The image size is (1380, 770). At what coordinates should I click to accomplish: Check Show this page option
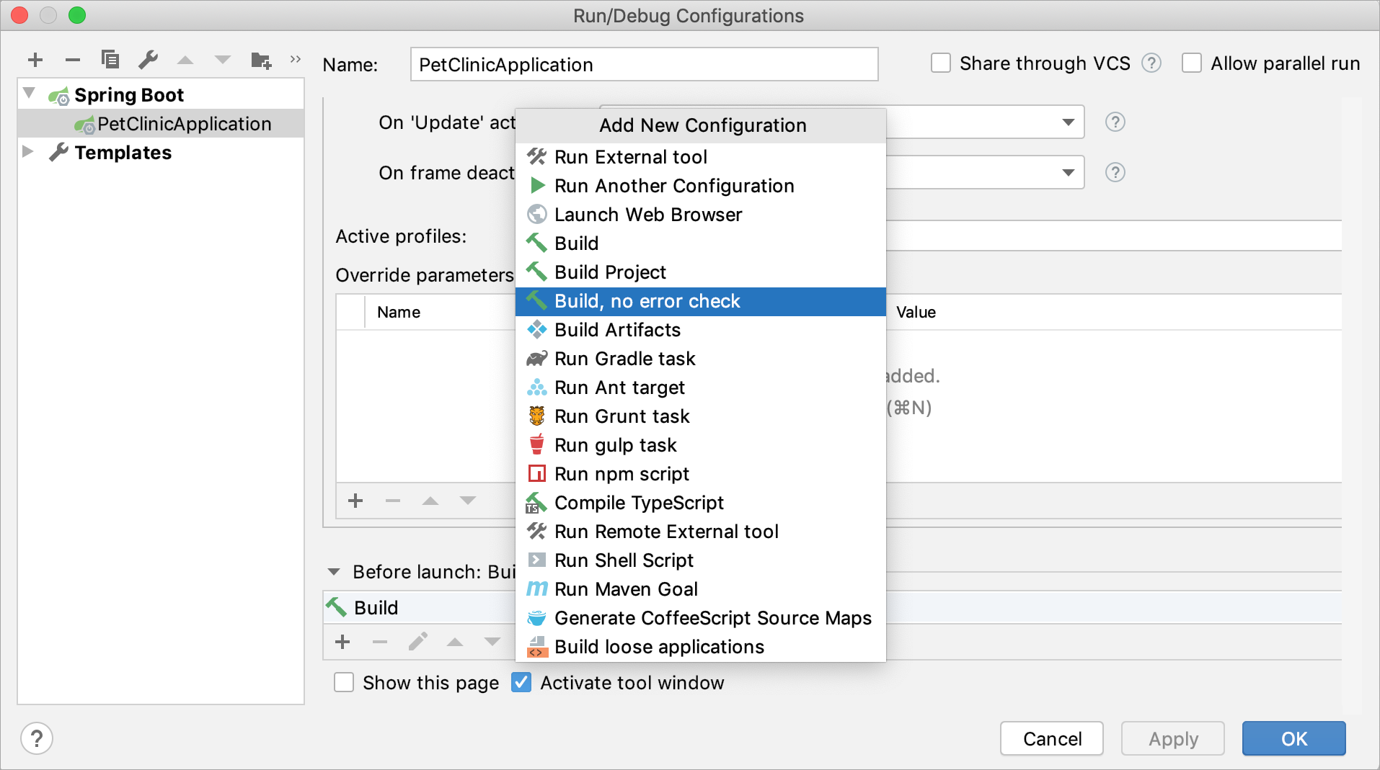(x=344, y=682)
